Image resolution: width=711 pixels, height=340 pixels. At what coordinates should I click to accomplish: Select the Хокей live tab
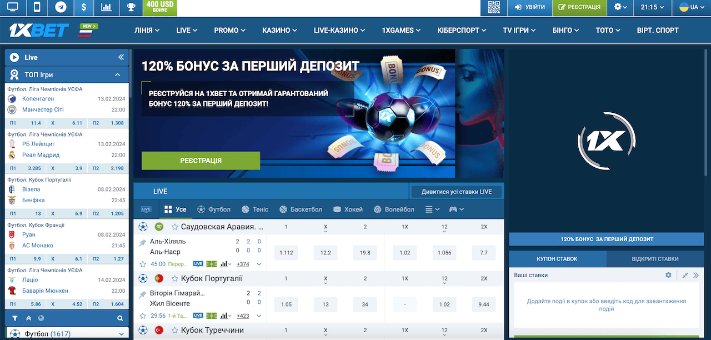(348, 209)
